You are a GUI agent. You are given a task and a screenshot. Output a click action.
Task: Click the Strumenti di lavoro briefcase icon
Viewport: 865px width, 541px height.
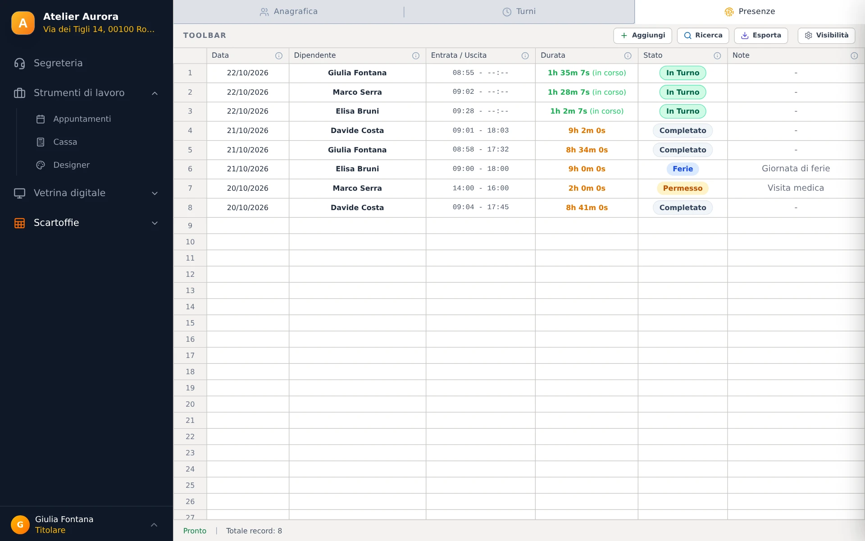coord(19,93)
